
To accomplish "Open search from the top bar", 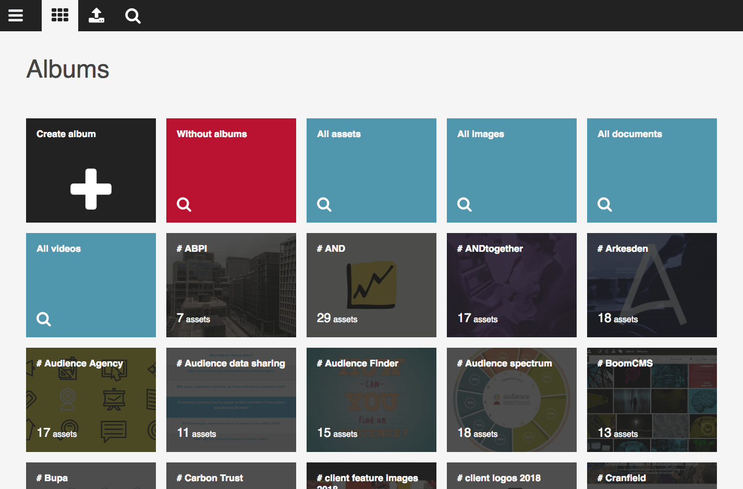I will [133, 16].
